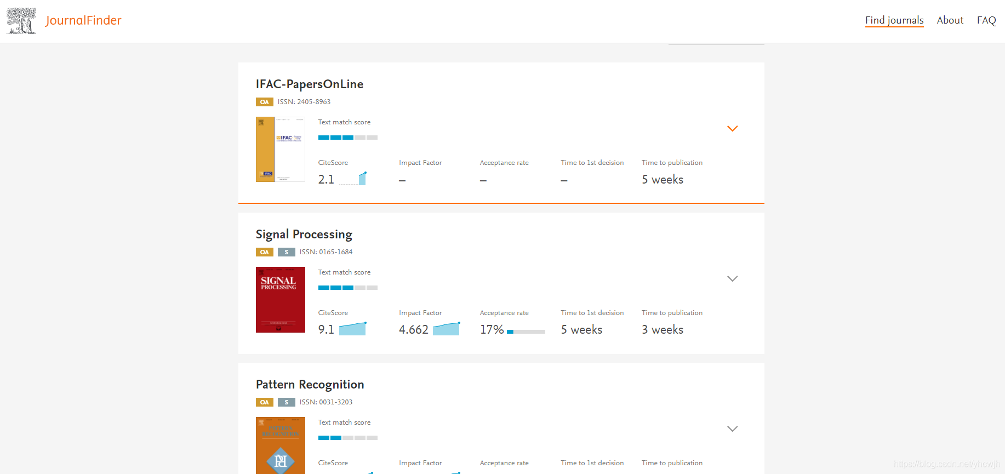Click Signal Processing's 5 weeks first decision time
The width and height of the screenshot is (1005, 474).
[x=581, y=330]
